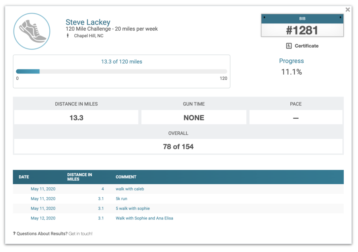Click the 'Get in touch!' link
This screenshot has height=252, width=358.
(x=80, y=233)
